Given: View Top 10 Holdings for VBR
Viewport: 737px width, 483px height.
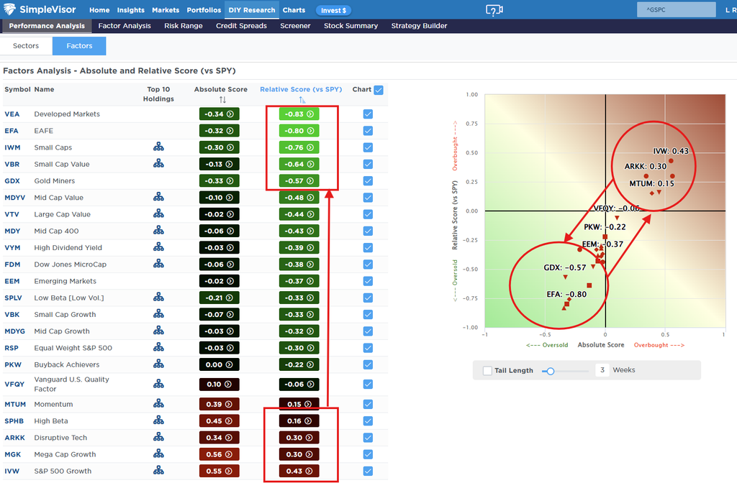Looking at the screenshot, I should pos(158,164).
